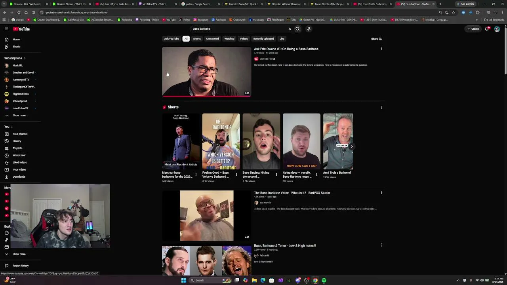This screenshot has width=507, height=285.
Task: Open IShowSpeed subscription
Action: [20, 101]
